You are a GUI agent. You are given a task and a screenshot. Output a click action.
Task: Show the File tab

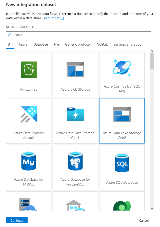56,45
